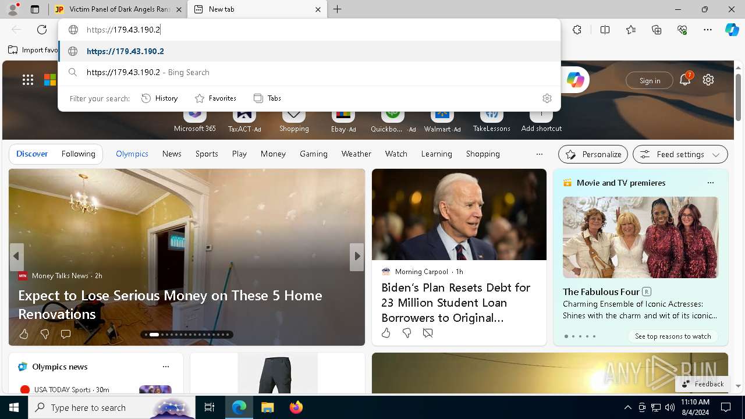Open Settings and more ellipsis
The width and height of the screenshot is (745, 419).
(x=708, y=30)
